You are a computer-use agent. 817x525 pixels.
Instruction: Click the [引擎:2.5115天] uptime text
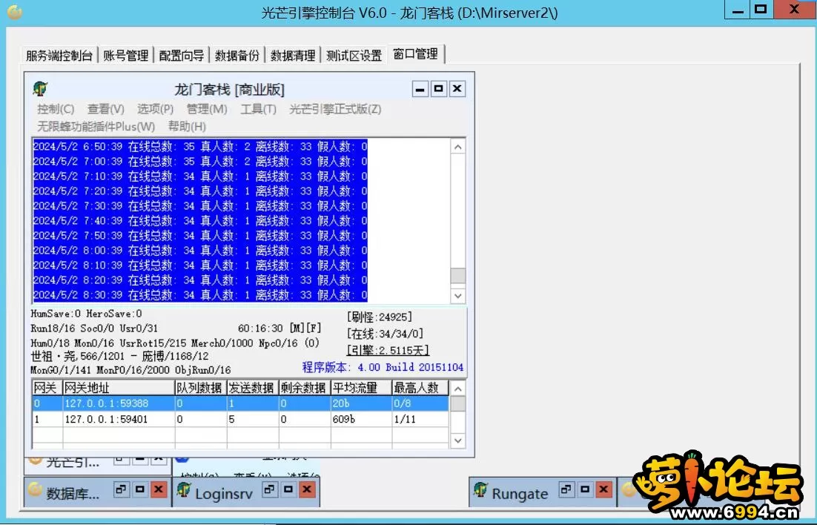point(388,350)
